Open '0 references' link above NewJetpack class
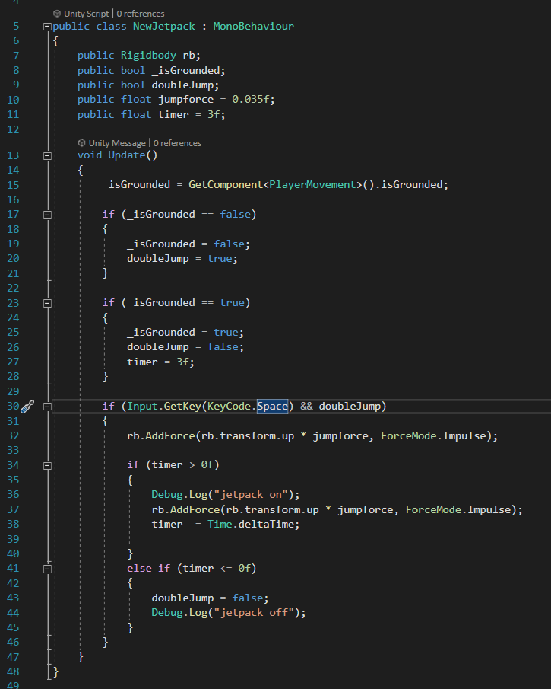The width and height of the screenshot is (551, 689). (x=141, y=14)
